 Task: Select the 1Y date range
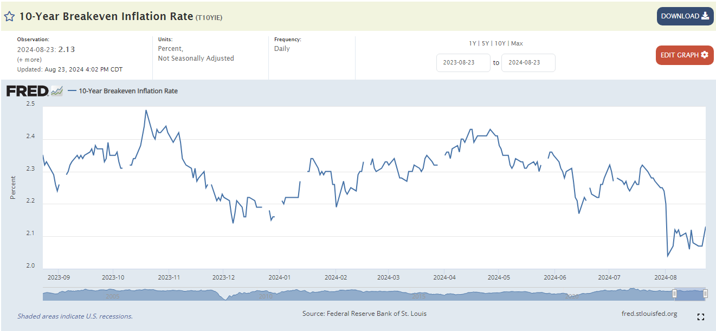(473, 43)
